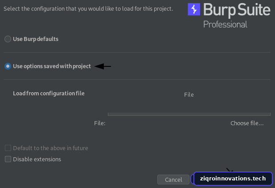Screen dimensions: 275x188
Task: Click the Select the configuration instruction text
Action: coord(88,8)
